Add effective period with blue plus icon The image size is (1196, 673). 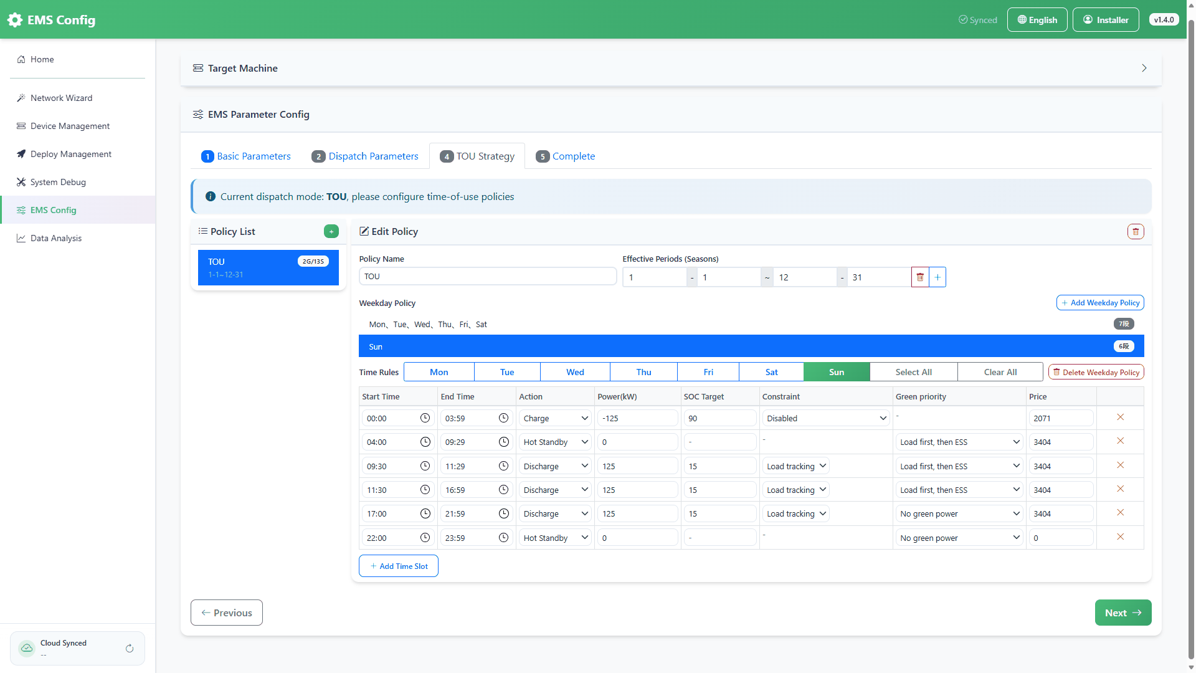pos(937,277)
